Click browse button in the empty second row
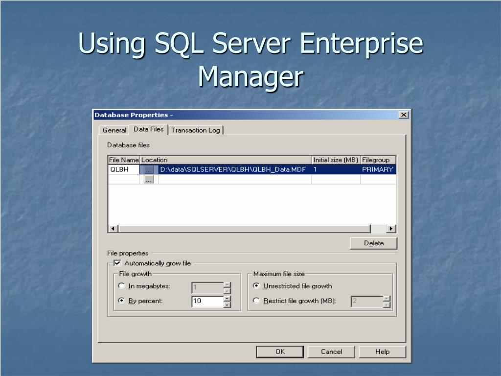Image resolution: width=501 pixels, height=376 pixels. 149,179
